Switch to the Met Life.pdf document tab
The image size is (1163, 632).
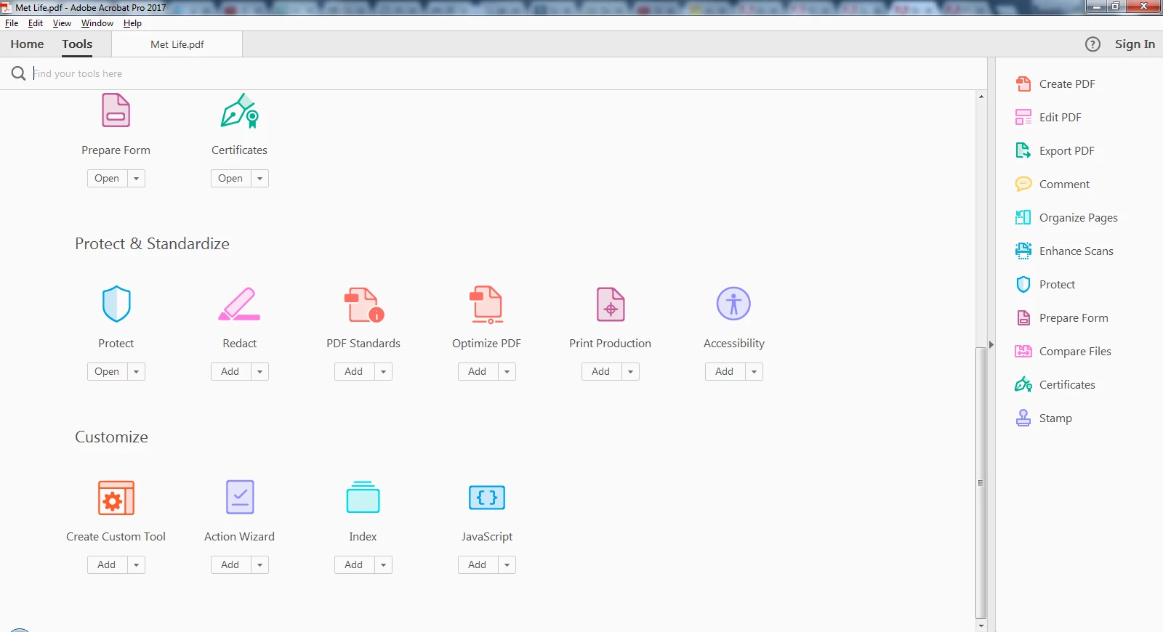pos(177,44)
